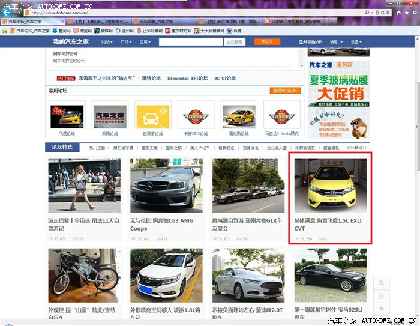Expand the 网站 dropdown in the navigation bar
420x326 pixels.
coord(107,42)
